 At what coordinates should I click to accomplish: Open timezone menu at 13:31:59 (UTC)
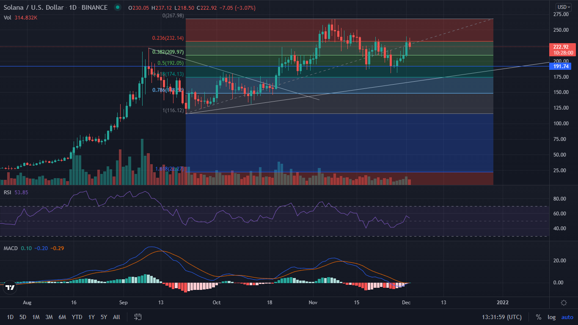click(x=501, y=317)
